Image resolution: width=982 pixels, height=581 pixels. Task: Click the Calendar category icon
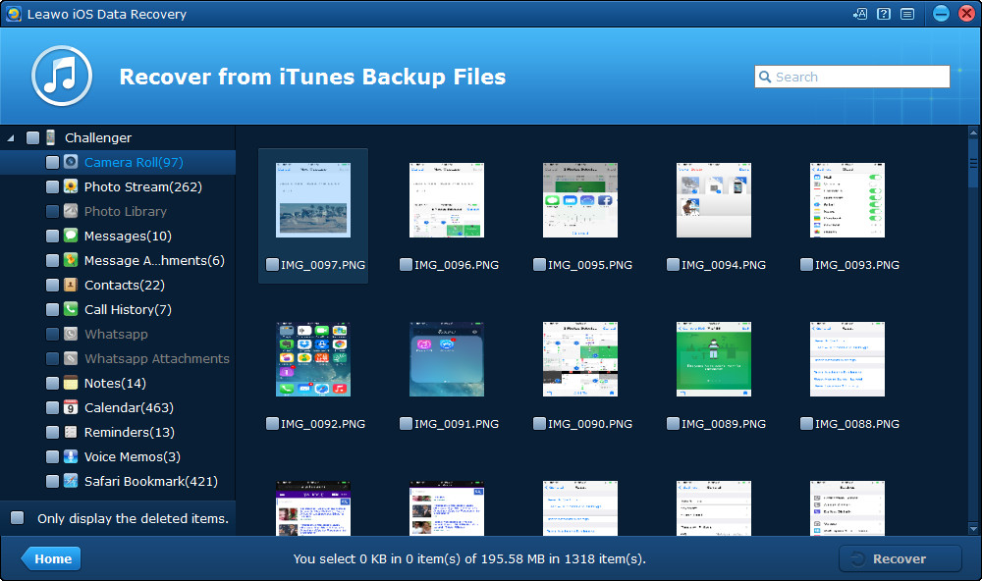click(x=71, y=407)
